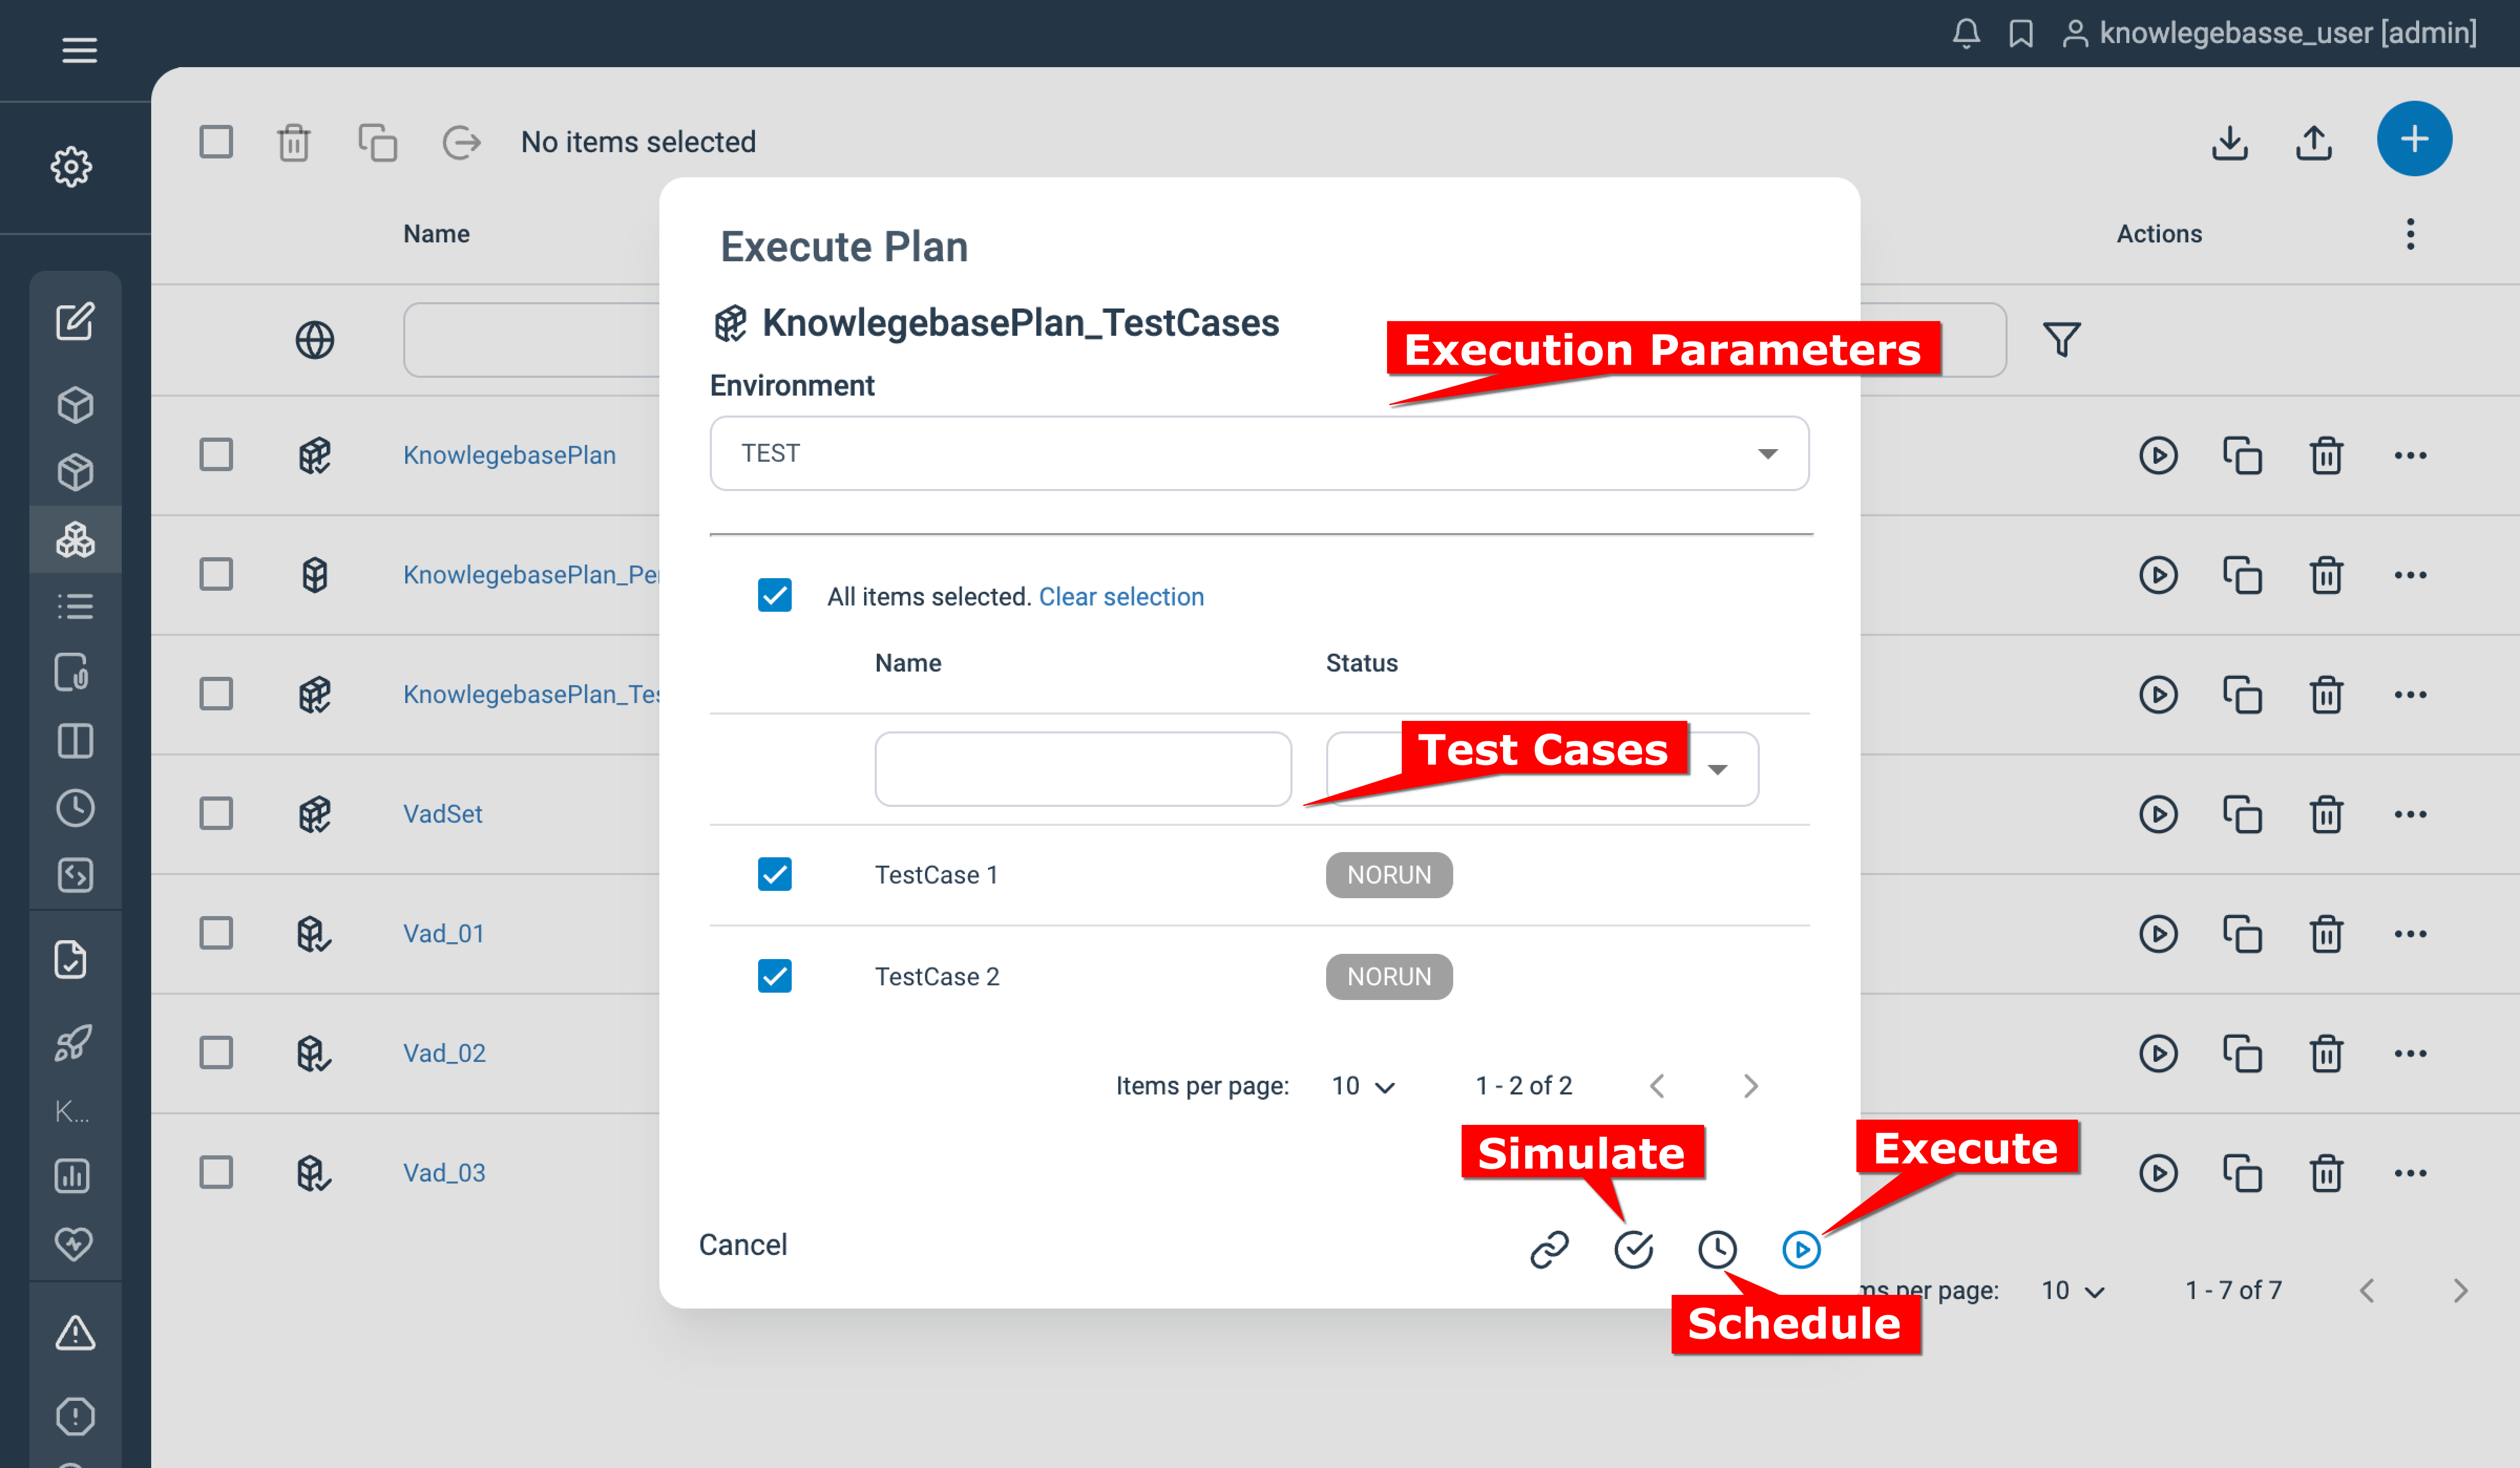
Task: Click the run icon for VadSet row
Action: [2159, 813]
